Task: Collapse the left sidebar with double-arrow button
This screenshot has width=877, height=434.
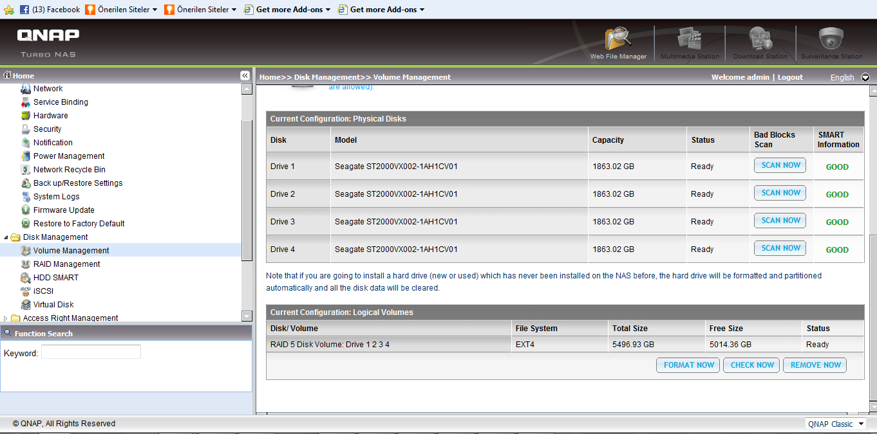Action: [x=245, y=76]
